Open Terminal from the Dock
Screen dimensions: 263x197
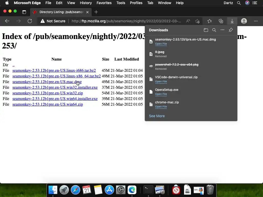pyautogui.click(x=148, y=190)
